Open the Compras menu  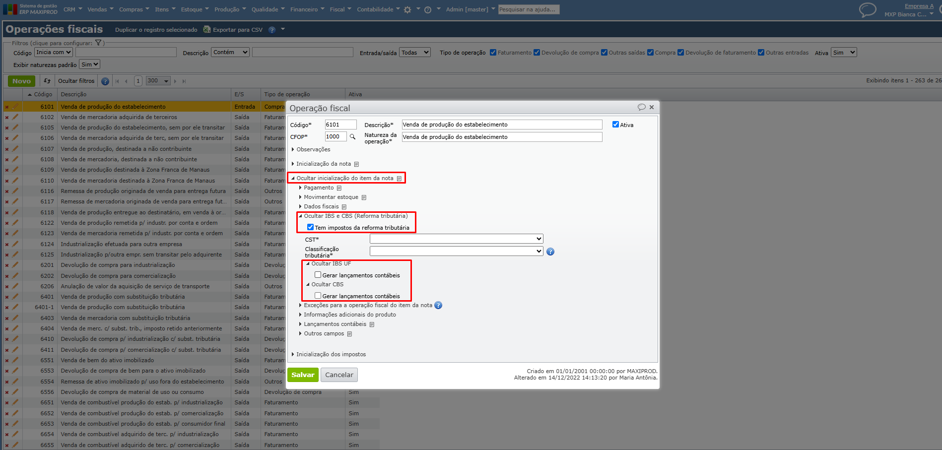pyautogui.click(x=134, y=9)
